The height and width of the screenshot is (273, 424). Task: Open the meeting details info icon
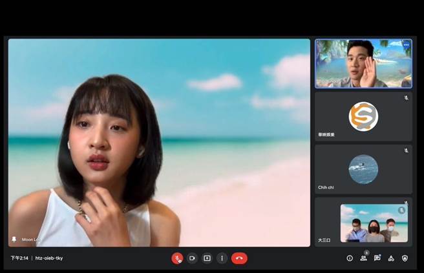coord(350,258)
